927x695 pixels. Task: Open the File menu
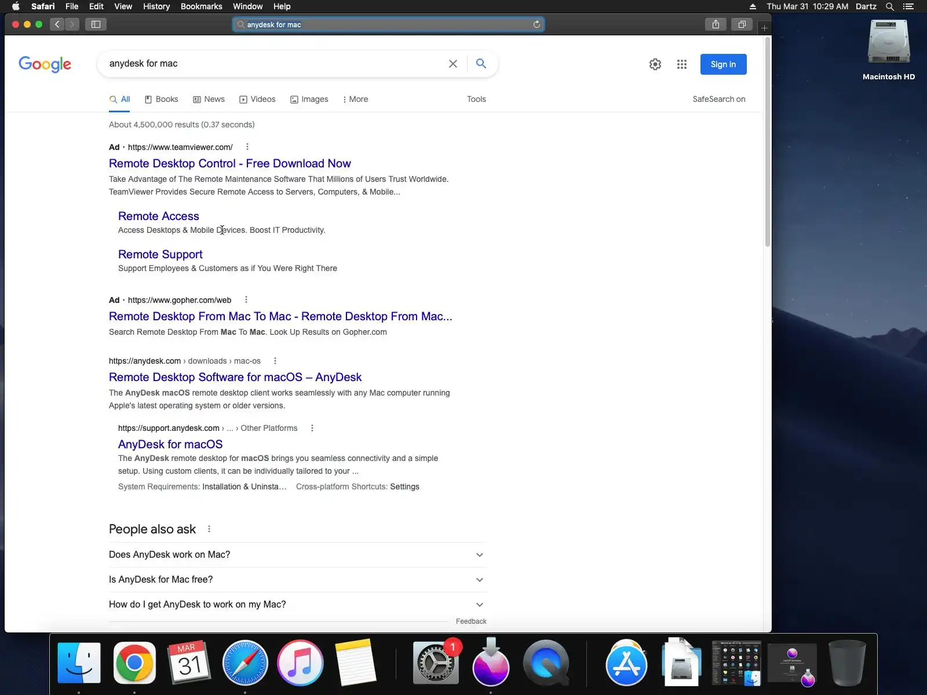[72, 6]
